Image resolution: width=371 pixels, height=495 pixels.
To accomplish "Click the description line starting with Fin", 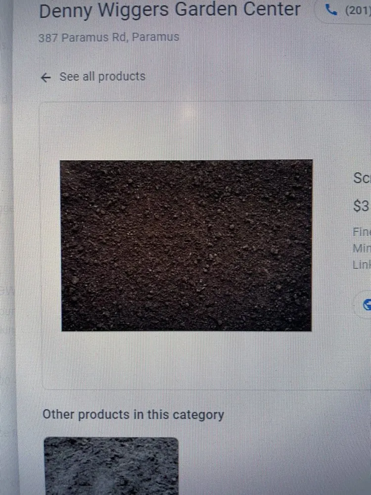I will (x=362, y=232).
